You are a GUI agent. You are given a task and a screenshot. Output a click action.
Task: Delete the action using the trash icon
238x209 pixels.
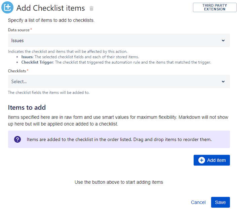click(x=92, y=8)
